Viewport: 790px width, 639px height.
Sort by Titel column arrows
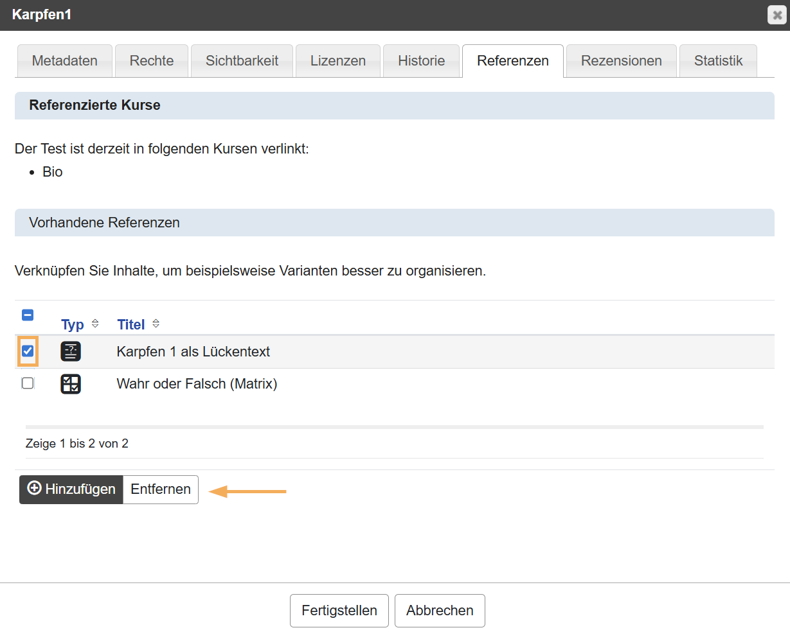click(x=156, y=324)
